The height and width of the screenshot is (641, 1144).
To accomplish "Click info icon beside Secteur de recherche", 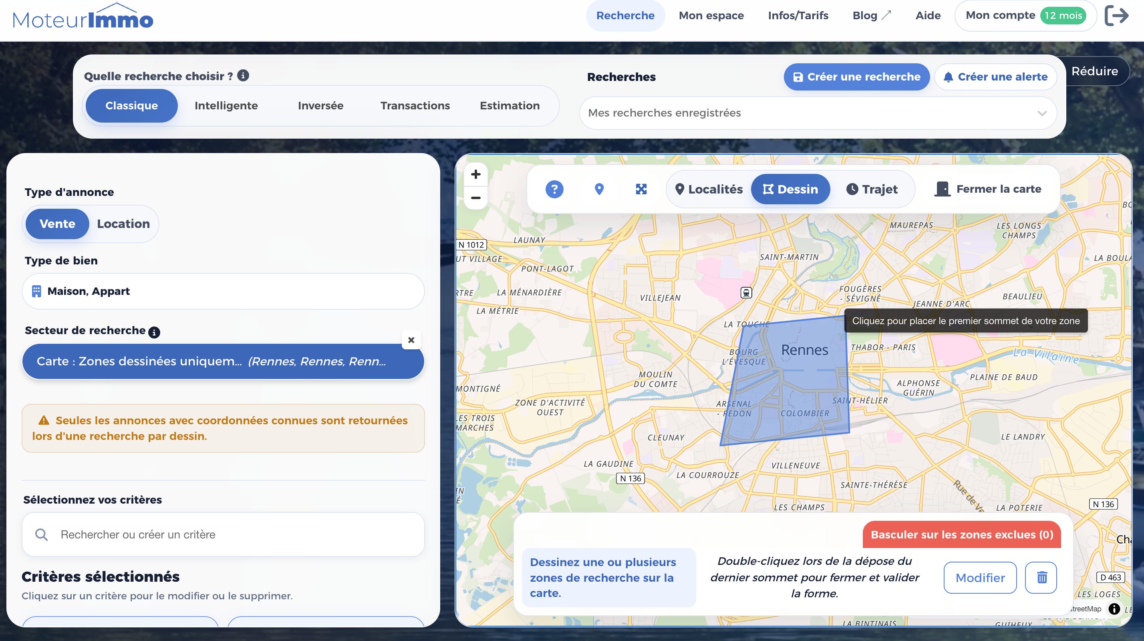I will (x=154, y=332).
